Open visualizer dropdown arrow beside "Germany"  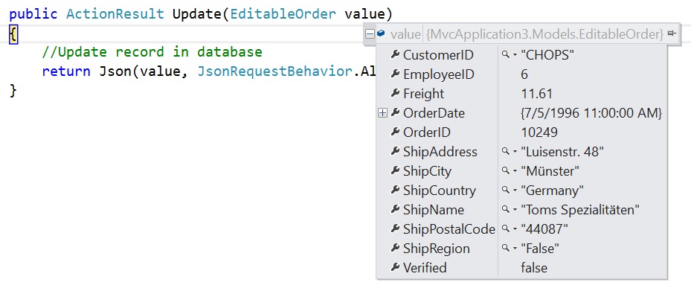point(515,191)
